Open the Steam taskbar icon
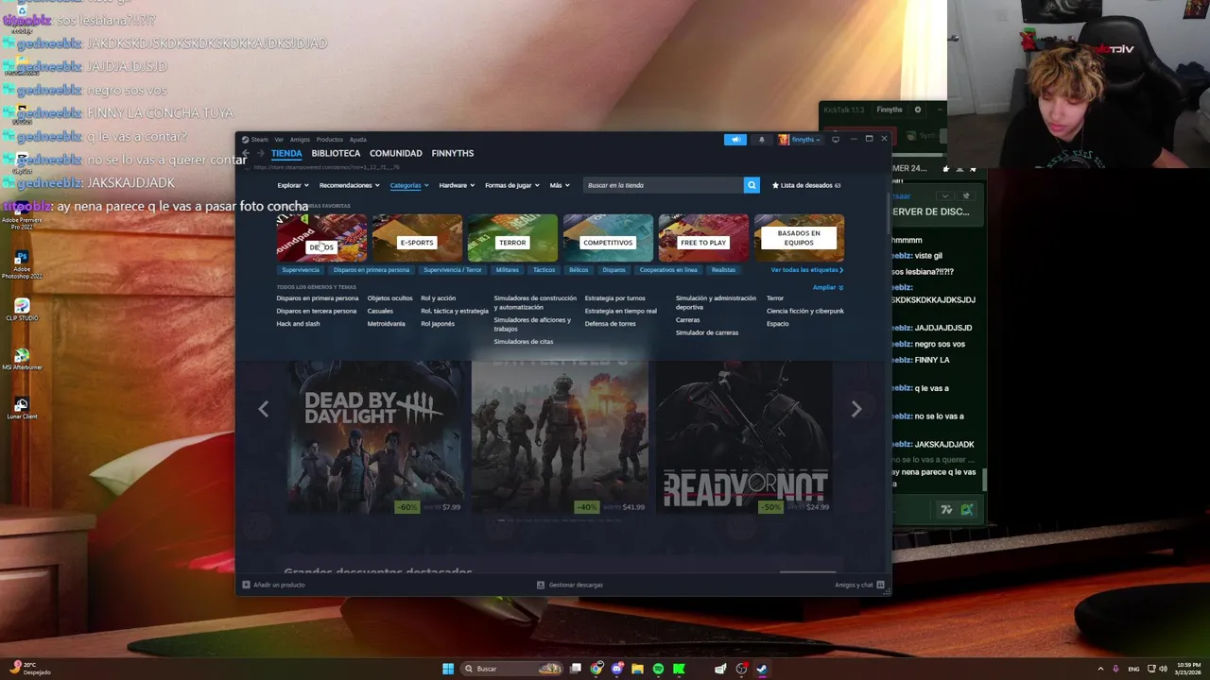Screen dimensions: 1210x680 (762, 669)
